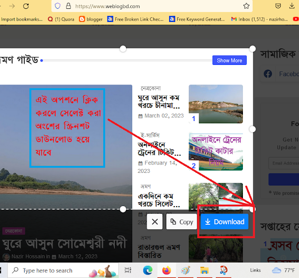Open the Snipping Tool in the taskbar
The width and height of the screenshot is (299, 278).
coord(223,270)
